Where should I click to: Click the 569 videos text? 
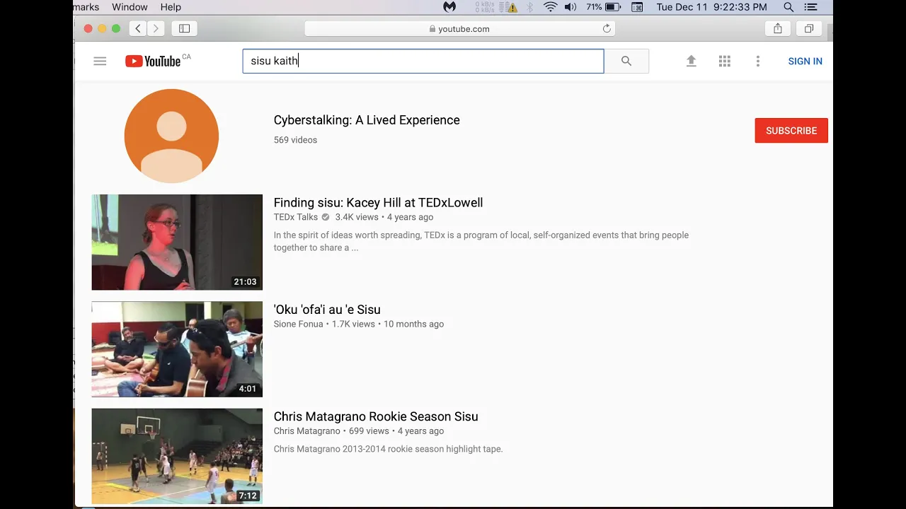pos(295,140)
